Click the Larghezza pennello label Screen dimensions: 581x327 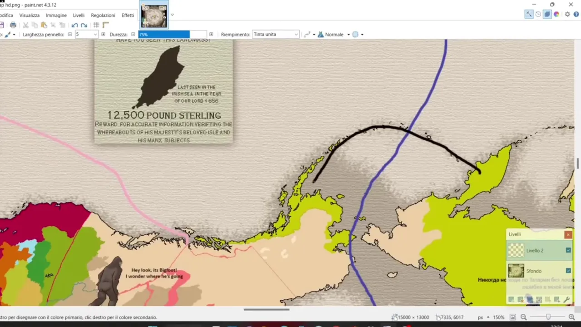point(44,35)
